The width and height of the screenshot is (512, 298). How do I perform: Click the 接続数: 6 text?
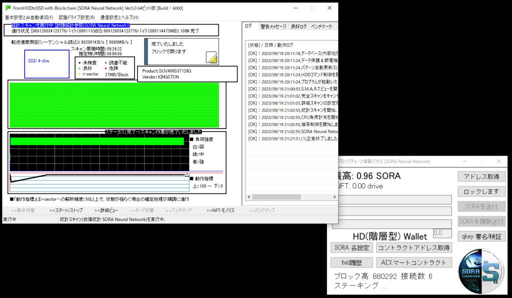click(x=416, y=276)
